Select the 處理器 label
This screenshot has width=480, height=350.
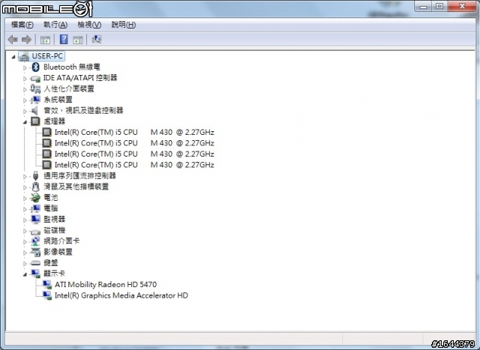(54, 121)
